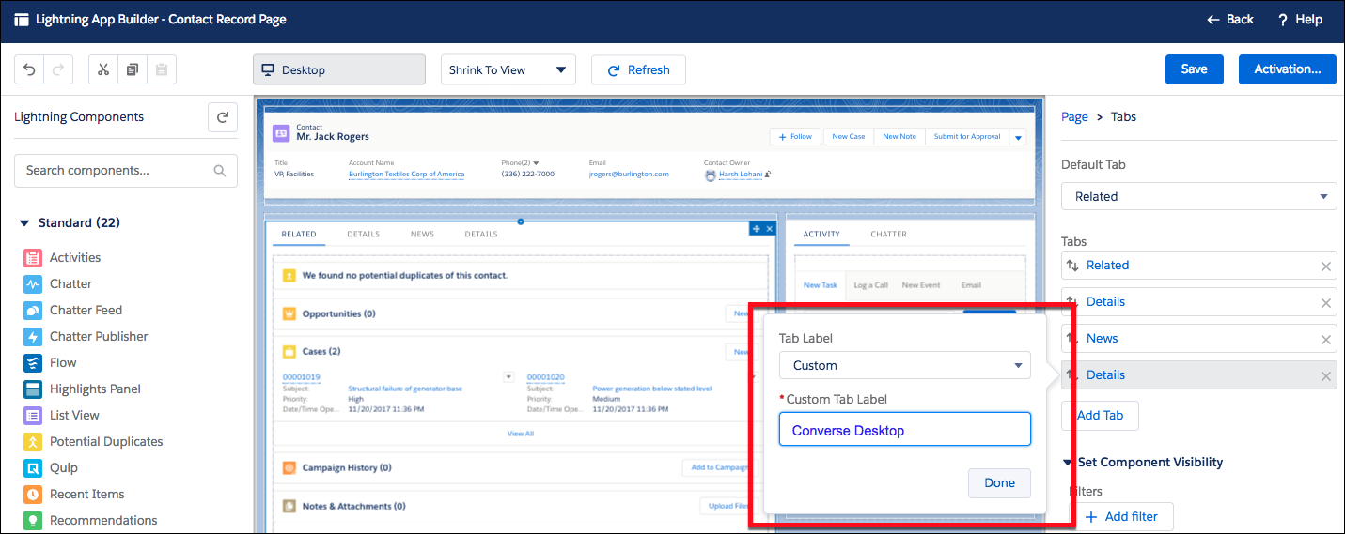Image resolution: width=1345 pixels, height=534 pixels.
Task: Open the Default Tab dropdown
Action: click(x=1198, y=196)
